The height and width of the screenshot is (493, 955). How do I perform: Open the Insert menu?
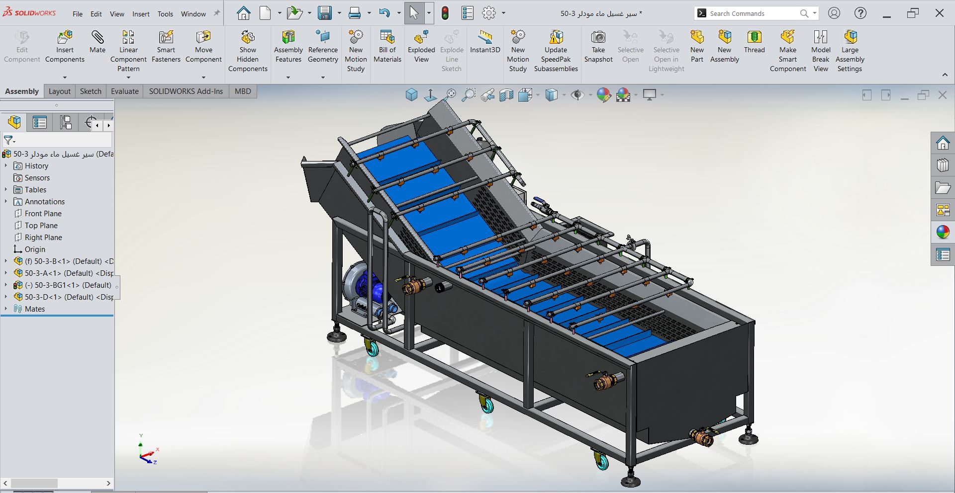[141, 14]
